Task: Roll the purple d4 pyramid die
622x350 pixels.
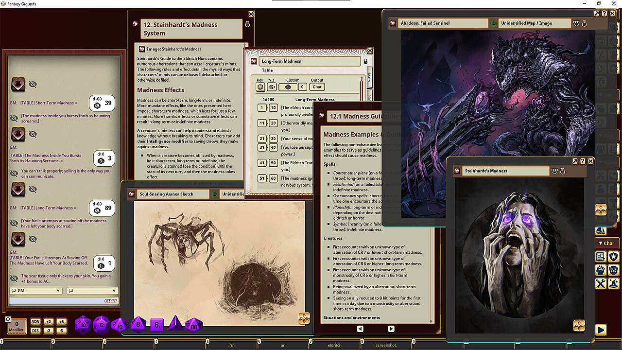Action: pyautogui.click(x=175, y=324)
